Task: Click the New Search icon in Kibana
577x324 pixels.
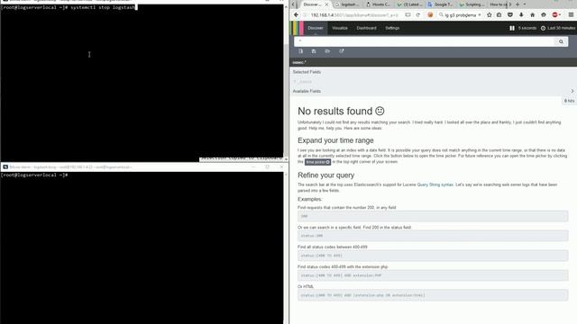Action: point(300,51)
